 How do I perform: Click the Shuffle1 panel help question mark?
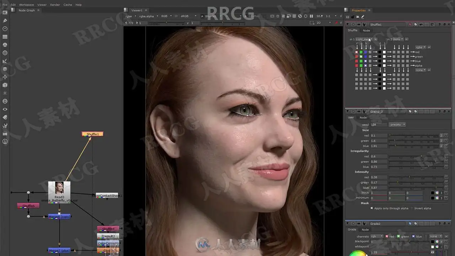(x=440, y=25)
